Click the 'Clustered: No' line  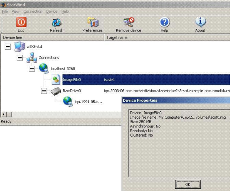tap(141, 135)
